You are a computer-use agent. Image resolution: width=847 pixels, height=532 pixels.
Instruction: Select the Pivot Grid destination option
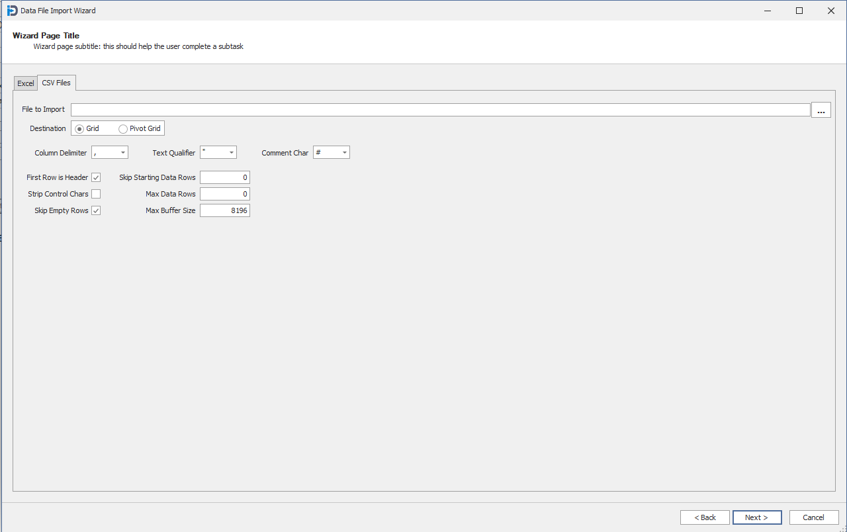point(123,129)
